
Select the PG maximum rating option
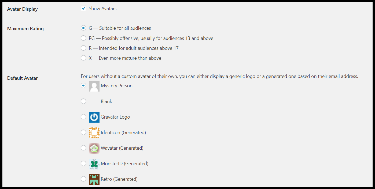[x=83, y=38]
